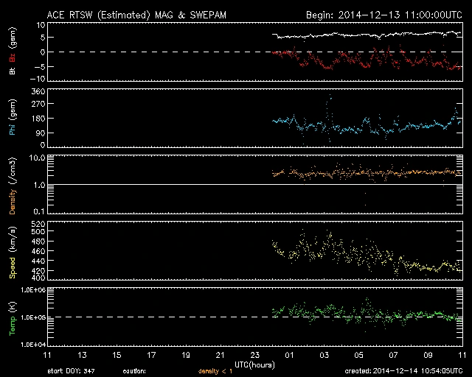Click the red Bz axis label
This screenshot has height=377, width=472.
click(x=13, y=56)
